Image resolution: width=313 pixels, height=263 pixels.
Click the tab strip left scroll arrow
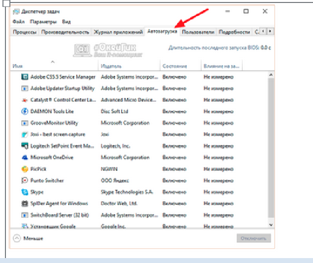coord(263,31)
